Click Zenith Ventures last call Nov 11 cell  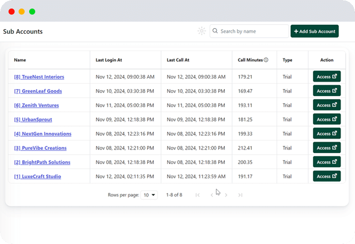196,105
